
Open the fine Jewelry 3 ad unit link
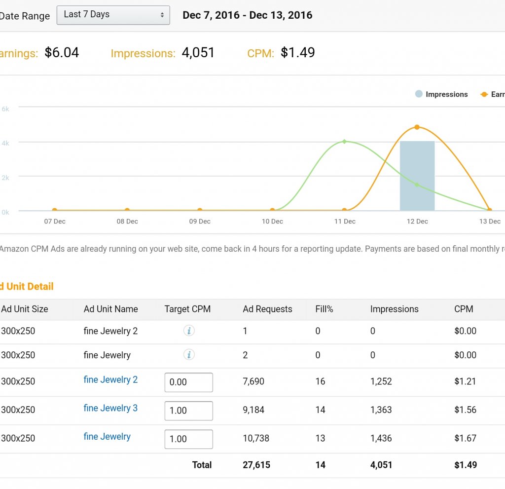point(110,408)
